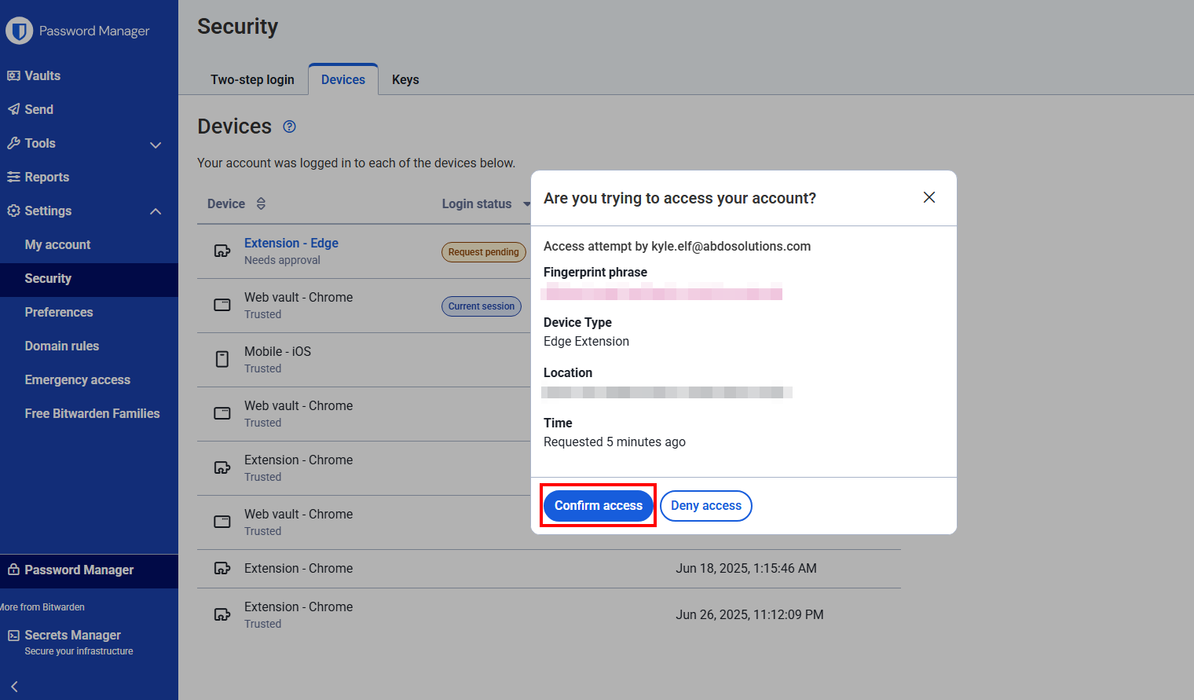Image resolution: width=1194 pixels, height=700 pixels.
Task: Click the Settings gear icon
Action: [x=13, y=211]
